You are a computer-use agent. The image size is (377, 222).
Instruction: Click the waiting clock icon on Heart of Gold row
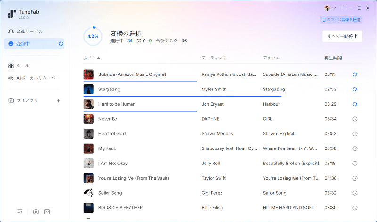[355, 134]
